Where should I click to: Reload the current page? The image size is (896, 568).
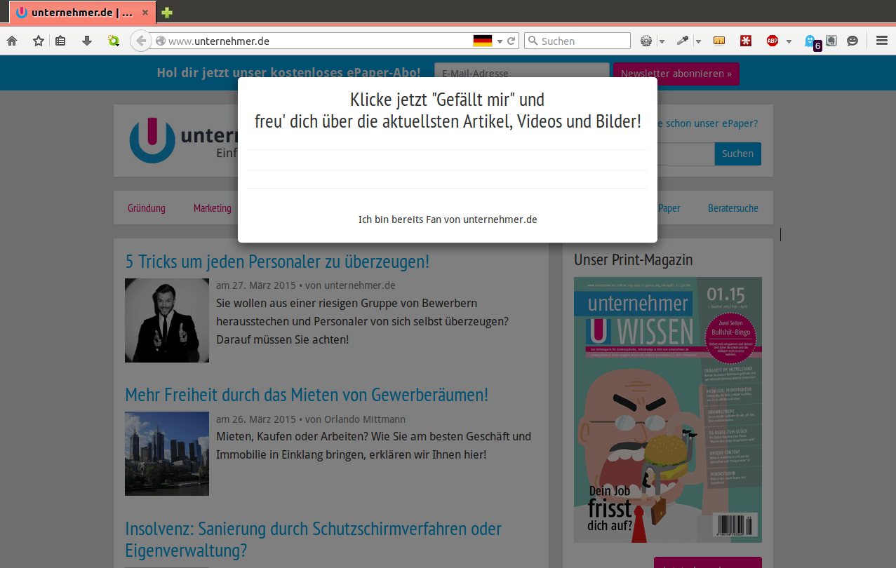tap(511, 41)
